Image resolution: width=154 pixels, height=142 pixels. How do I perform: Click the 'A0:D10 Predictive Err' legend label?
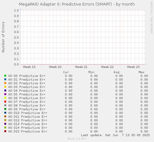(x=28, y=113)
